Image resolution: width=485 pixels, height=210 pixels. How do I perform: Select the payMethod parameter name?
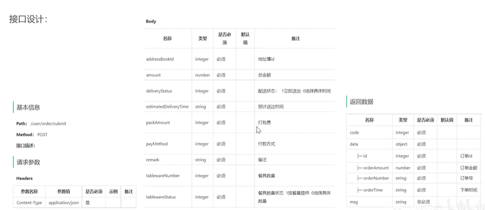(157, 144)
